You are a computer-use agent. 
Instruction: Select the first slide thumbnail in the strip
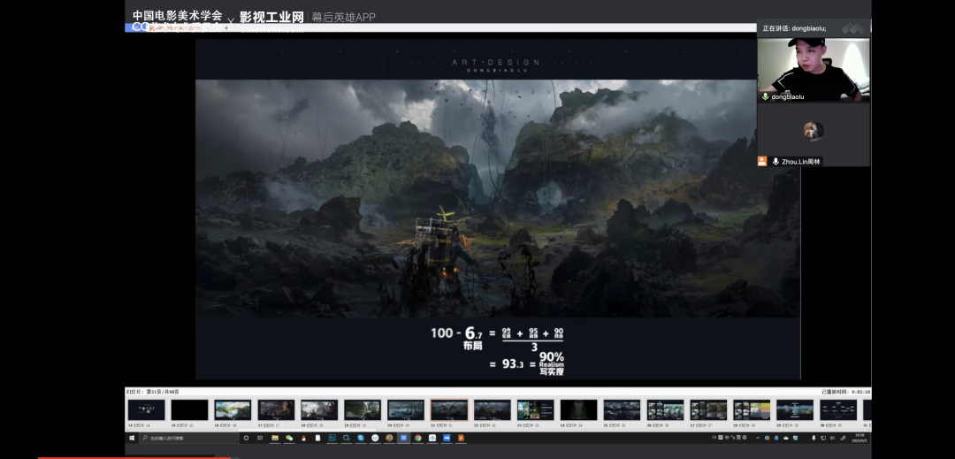pyautogui.click(x=146, y=410)
